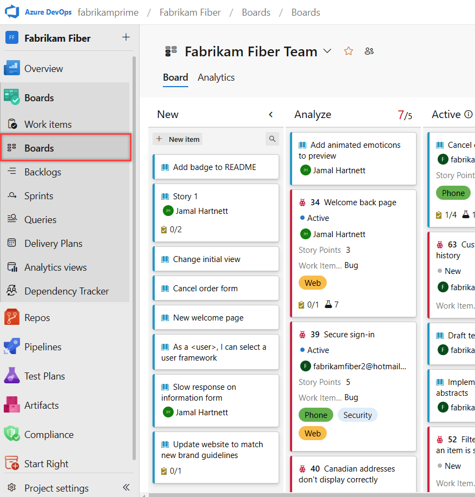
Task: Collapse the left navigation pane
Action: pyautogui.click(x=126, y=487)
